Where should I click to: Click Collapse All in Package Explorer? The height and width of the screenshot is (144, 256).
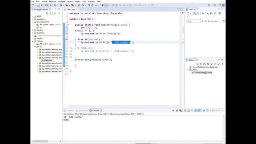[x=47, y=13]
